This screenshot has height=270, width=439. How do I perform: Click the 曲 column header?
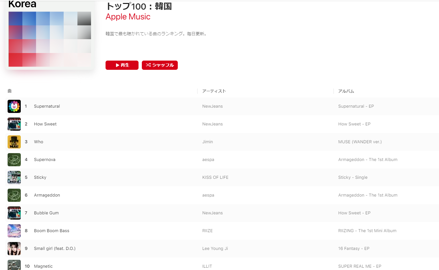(10, 91)
